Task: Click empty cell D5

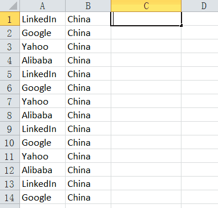Action: pyautogui.click(x=200, y=74)
